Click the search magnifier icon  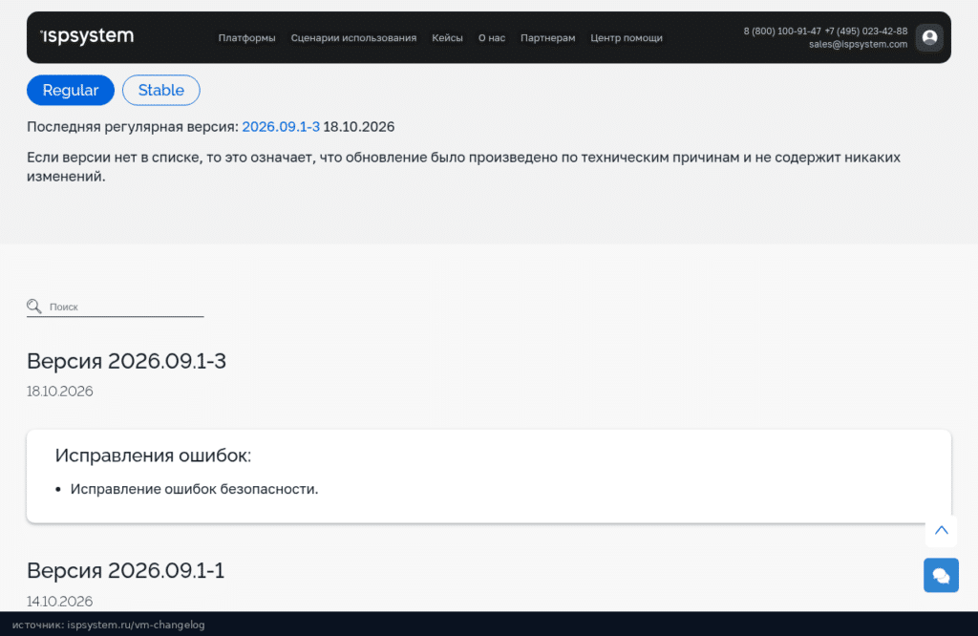click(33, 307)
